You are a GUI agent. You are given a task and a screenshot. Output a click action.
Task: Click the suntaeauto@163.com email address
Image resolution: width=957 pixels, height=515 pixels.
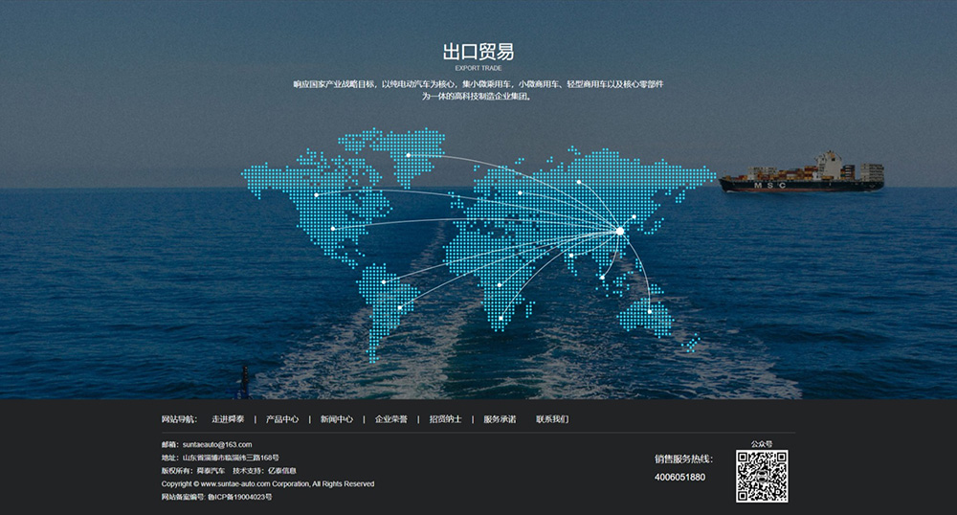(217, 445)
